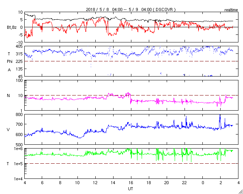Click the "T" label of the green temperature plot
The height and width of the screenshot is (194, 243).
click(x=8, y=164)
